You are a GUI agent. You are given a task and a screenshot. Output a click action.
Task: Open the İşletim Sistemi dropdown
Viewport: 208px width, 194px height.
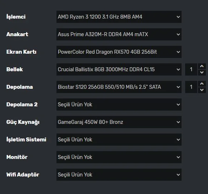click(119, 140)
